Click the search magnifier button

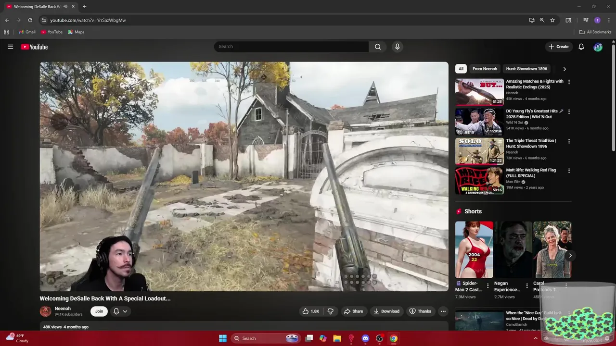(x=378, y=47)
